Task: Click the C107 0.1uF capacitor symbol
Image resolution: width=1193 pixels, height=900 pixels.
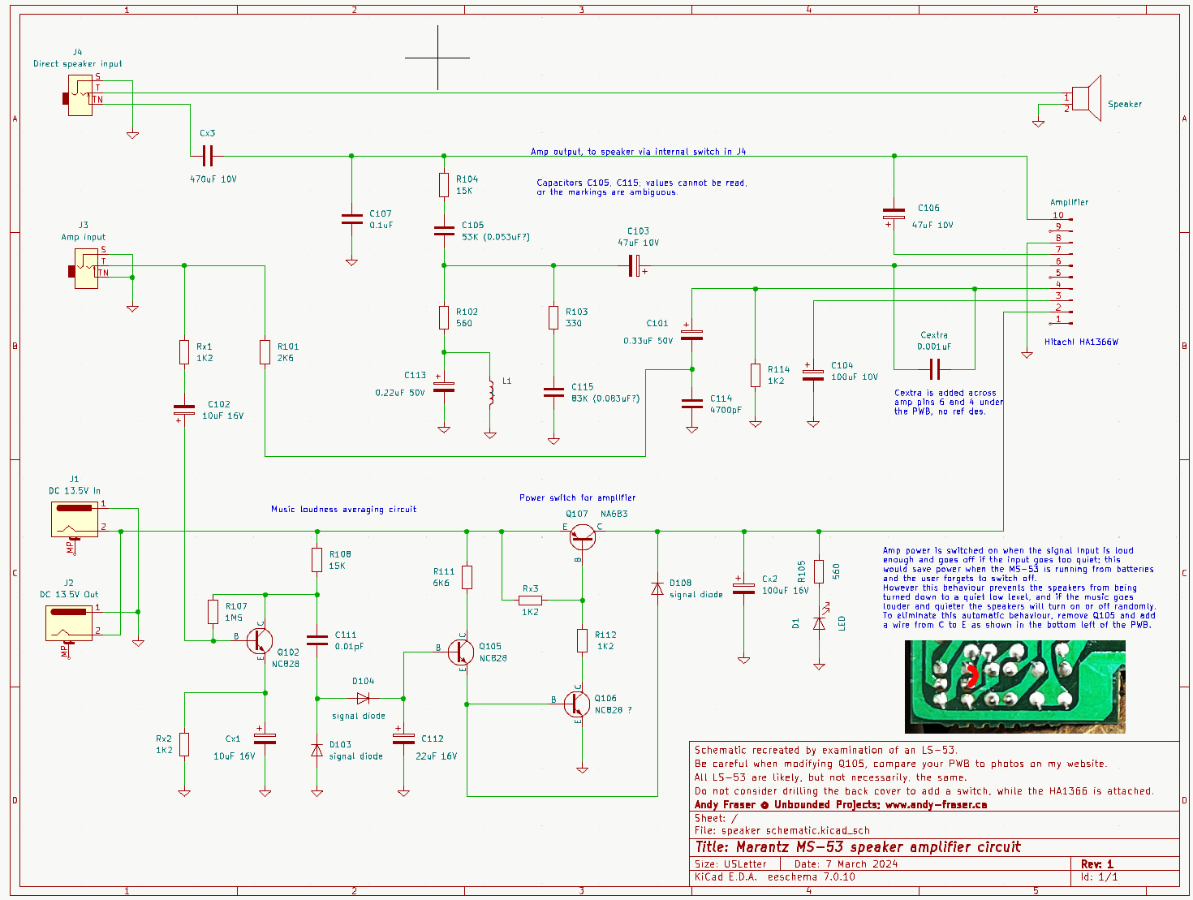Action: 351,219
